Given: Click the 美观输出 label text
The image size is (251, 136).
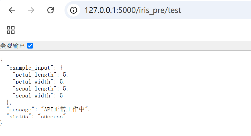Looking at the screenshot, I should (12, 46).
